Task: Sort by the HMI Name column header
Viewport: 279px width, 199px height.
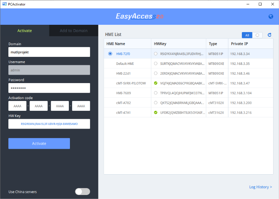Action: tap(127, 44)
